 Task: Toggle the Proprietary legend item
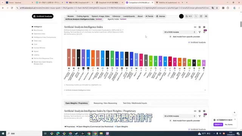coord(70,127)
